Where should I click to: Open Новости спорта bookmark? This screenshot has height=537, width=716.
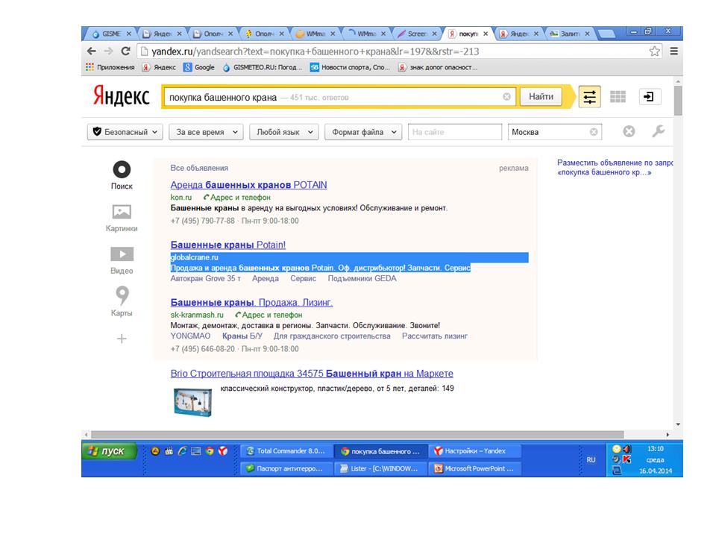coord(351,67)
